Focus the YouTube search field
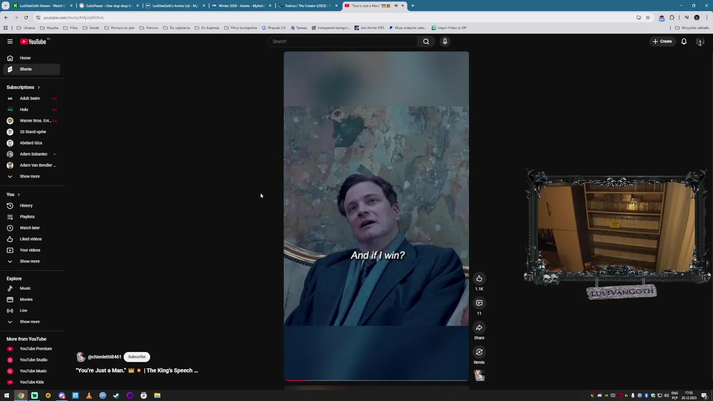 point(343,41)
